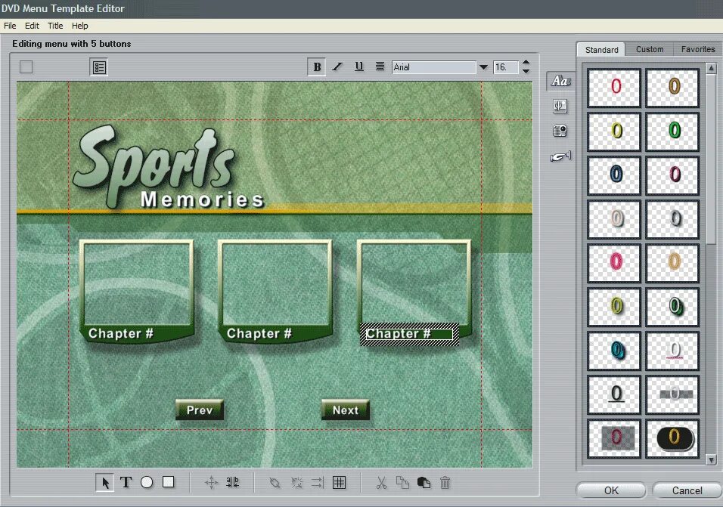
Task: Cut selection with the scissors icon
Action: click(381, 483)
